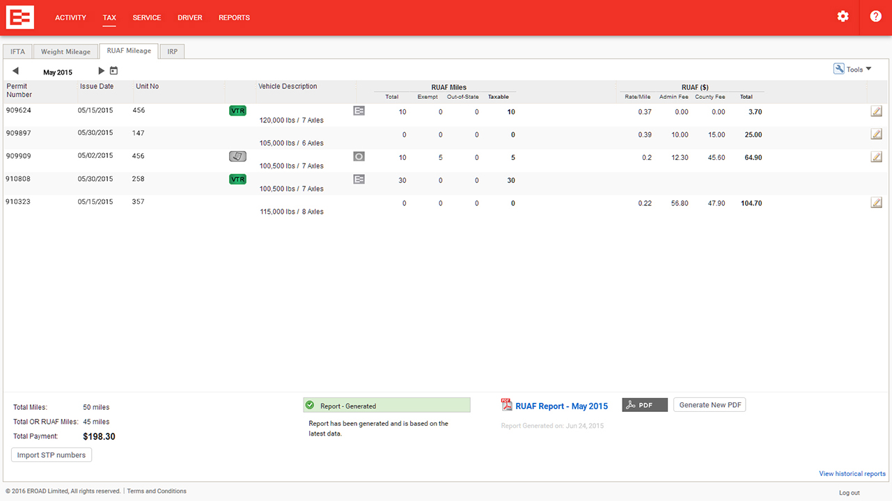The width and height of the screenshot is (892, 501).
Task: Click the gray map icon for permit 909909
Action: (x=237, y=157)
